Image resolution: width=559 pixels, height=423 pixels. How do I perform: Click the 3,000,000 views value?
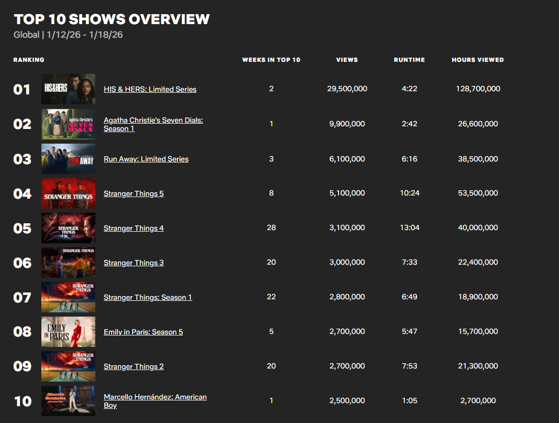click(x=347, y=262)
